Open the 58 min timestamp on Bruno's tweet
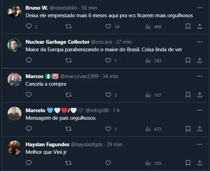The width and height of the screenshot is (210, 171). click(x=89, y=8)
